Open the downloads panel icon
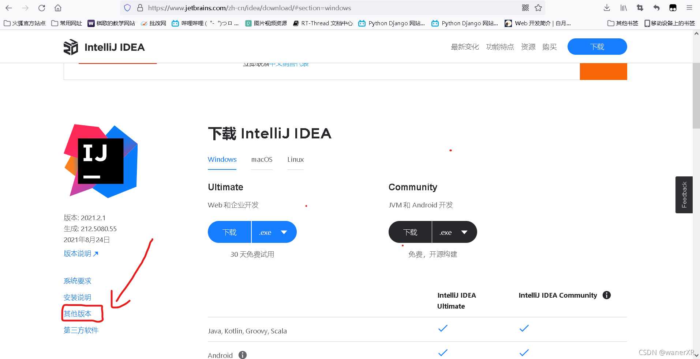Screen dimensions: 700x359 (607, 8)
